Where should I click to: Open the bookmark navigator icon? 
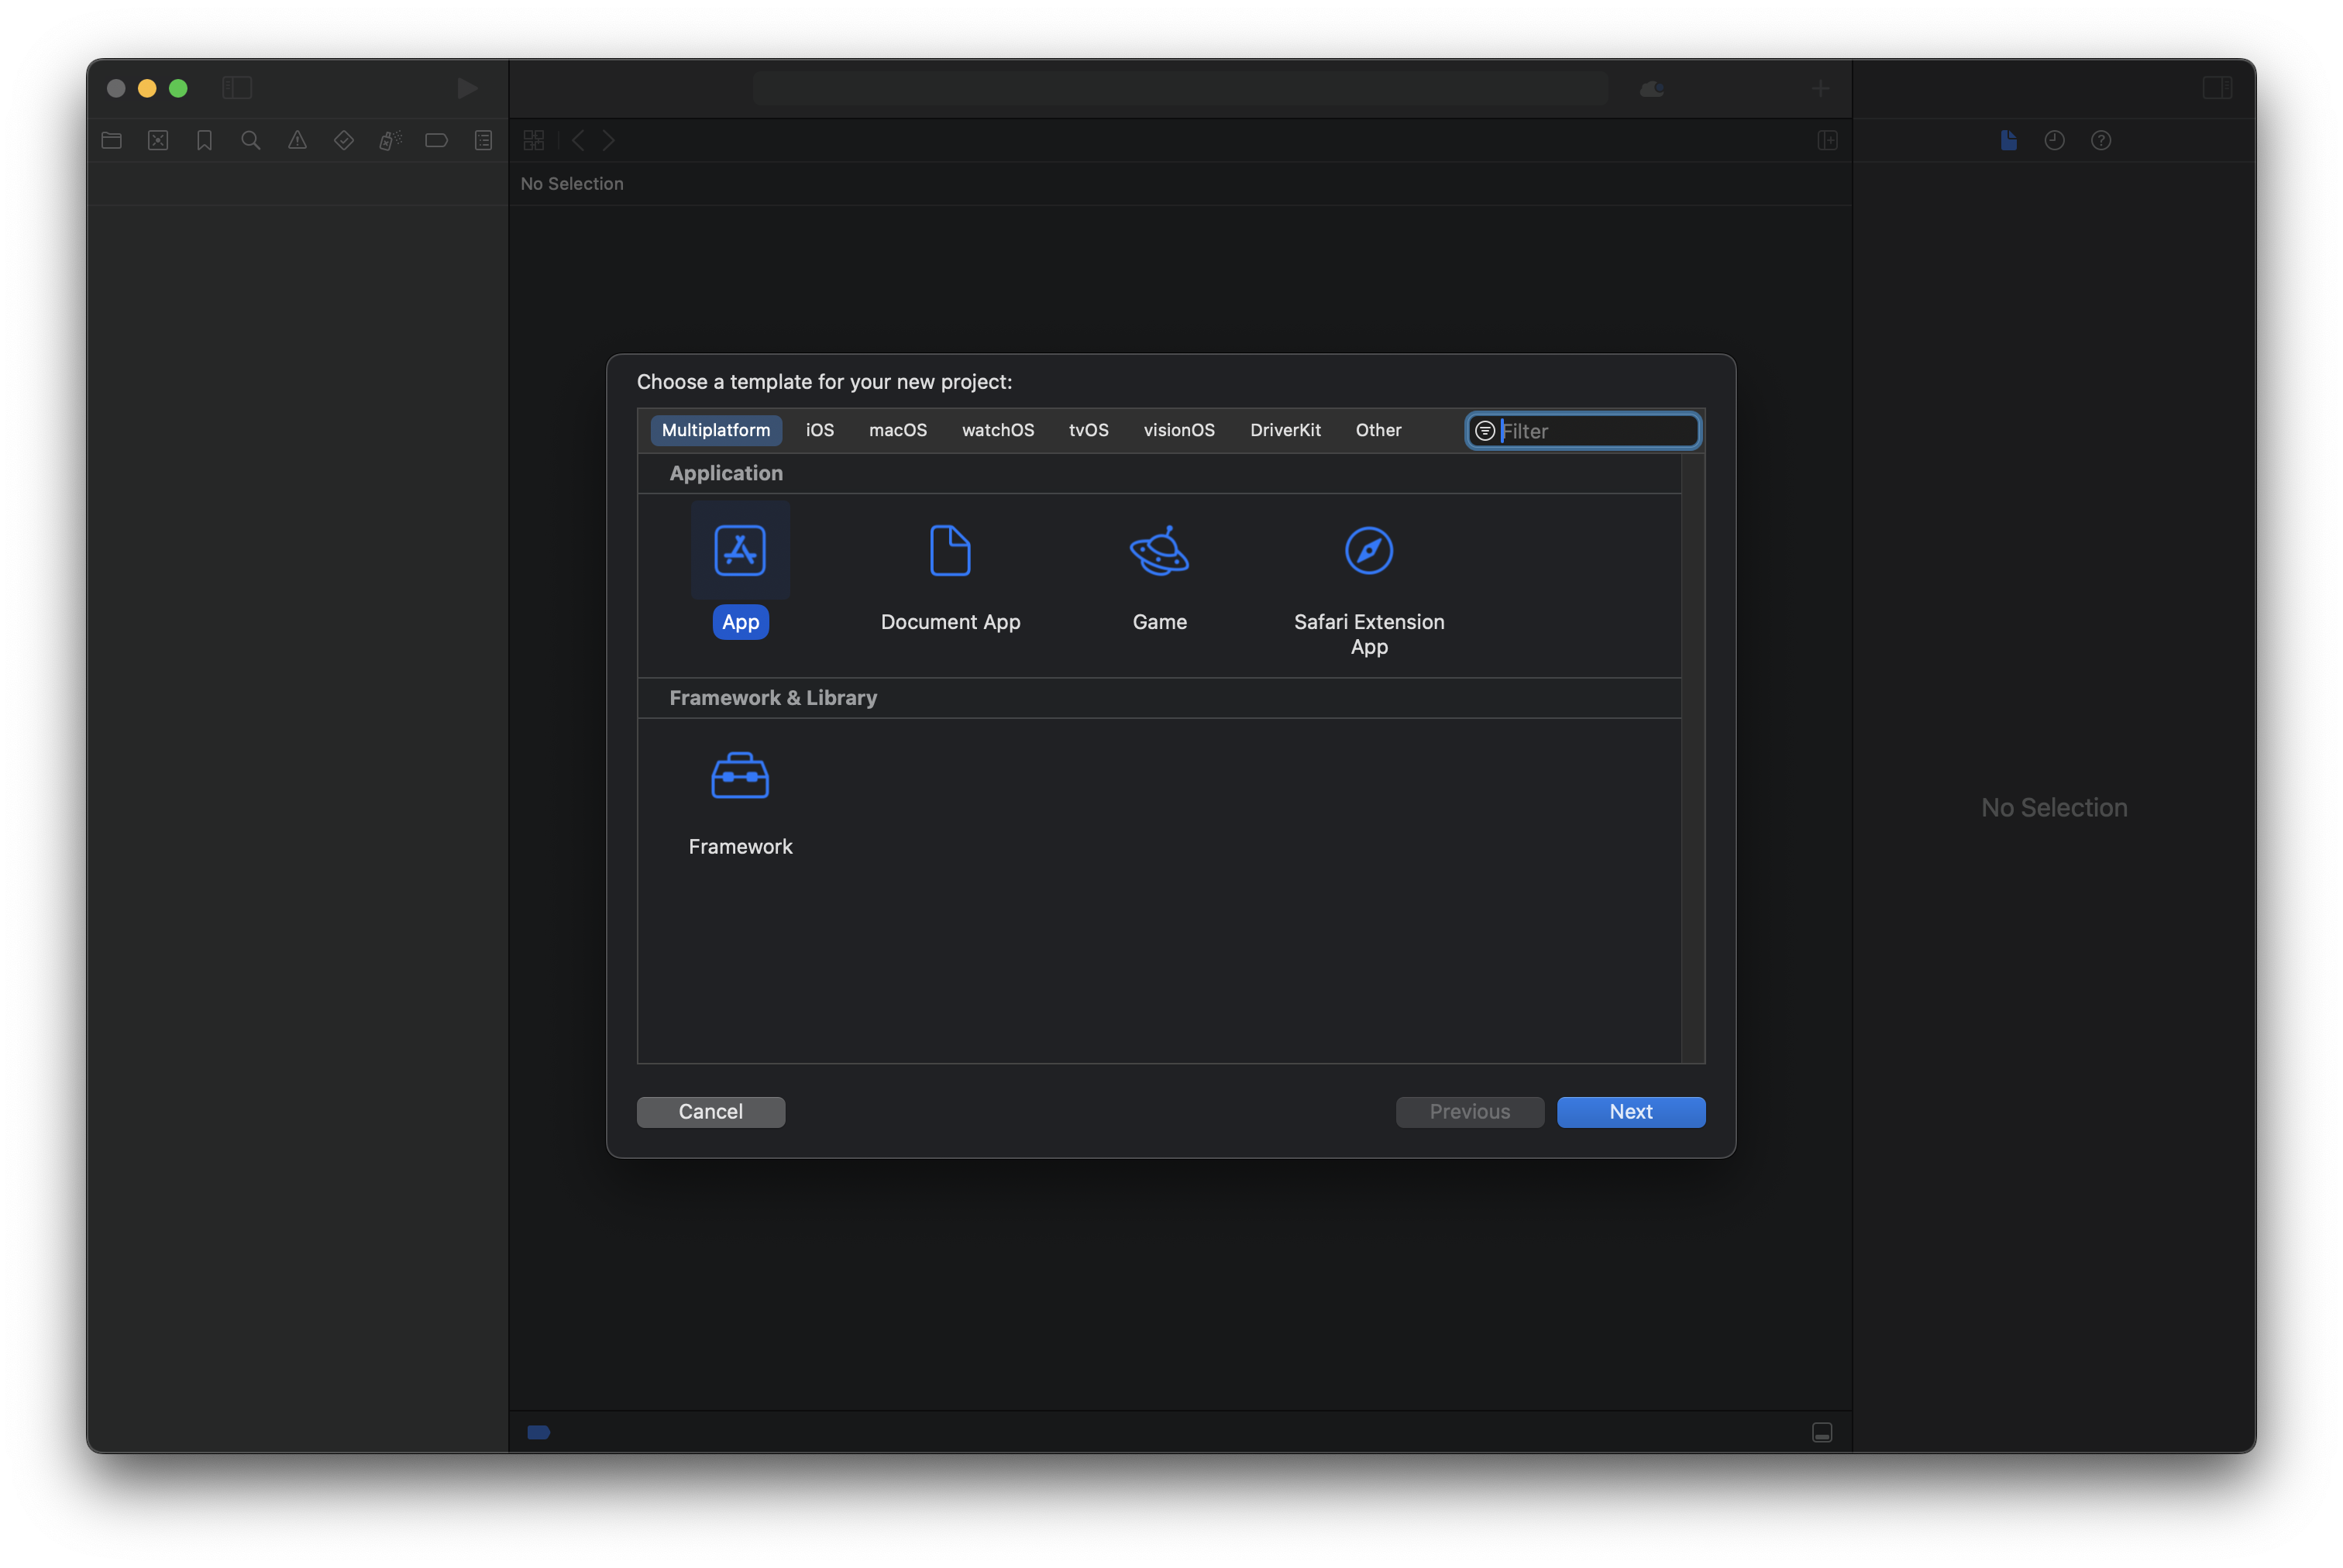[205, 141]
